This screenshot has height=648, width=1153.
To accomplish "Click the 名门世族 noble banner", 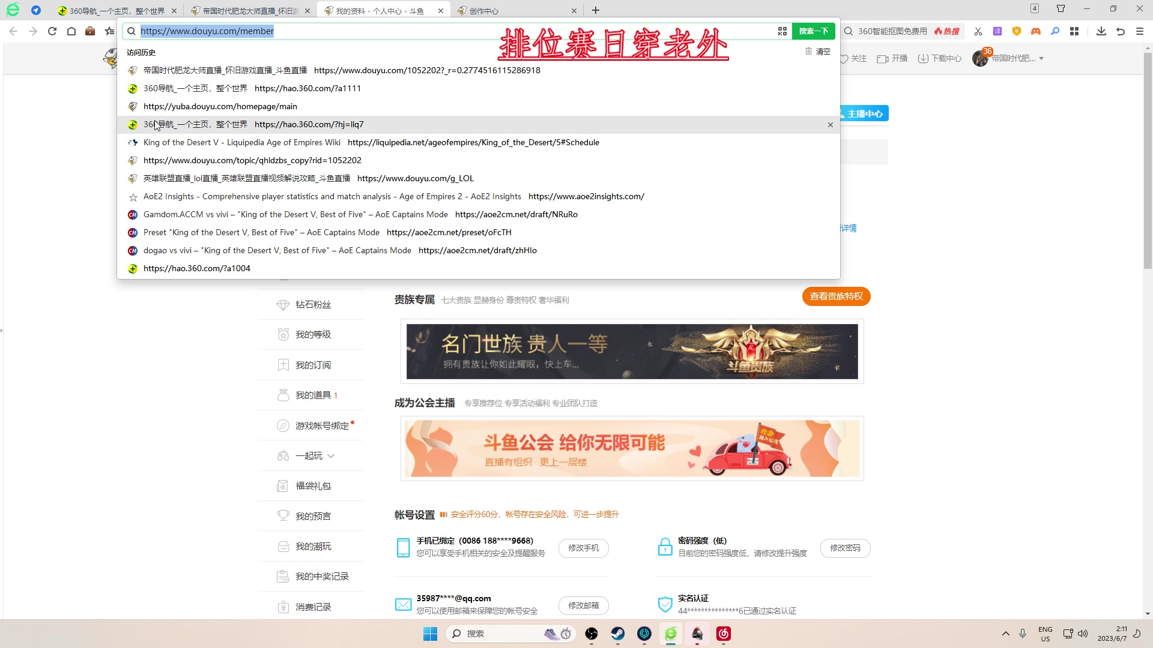I will pos(632,352).
